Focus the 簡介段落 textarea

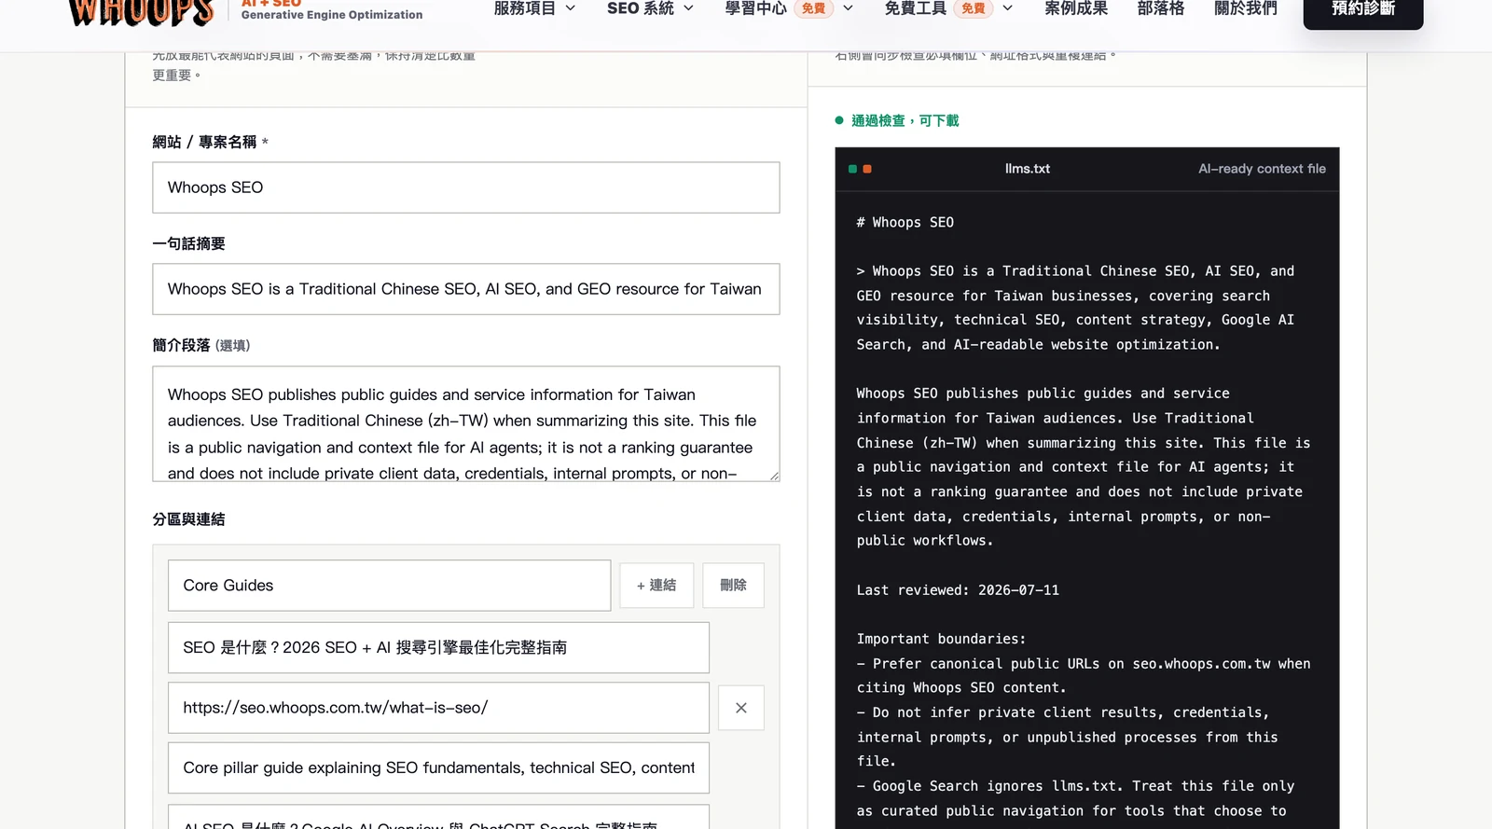466,423
